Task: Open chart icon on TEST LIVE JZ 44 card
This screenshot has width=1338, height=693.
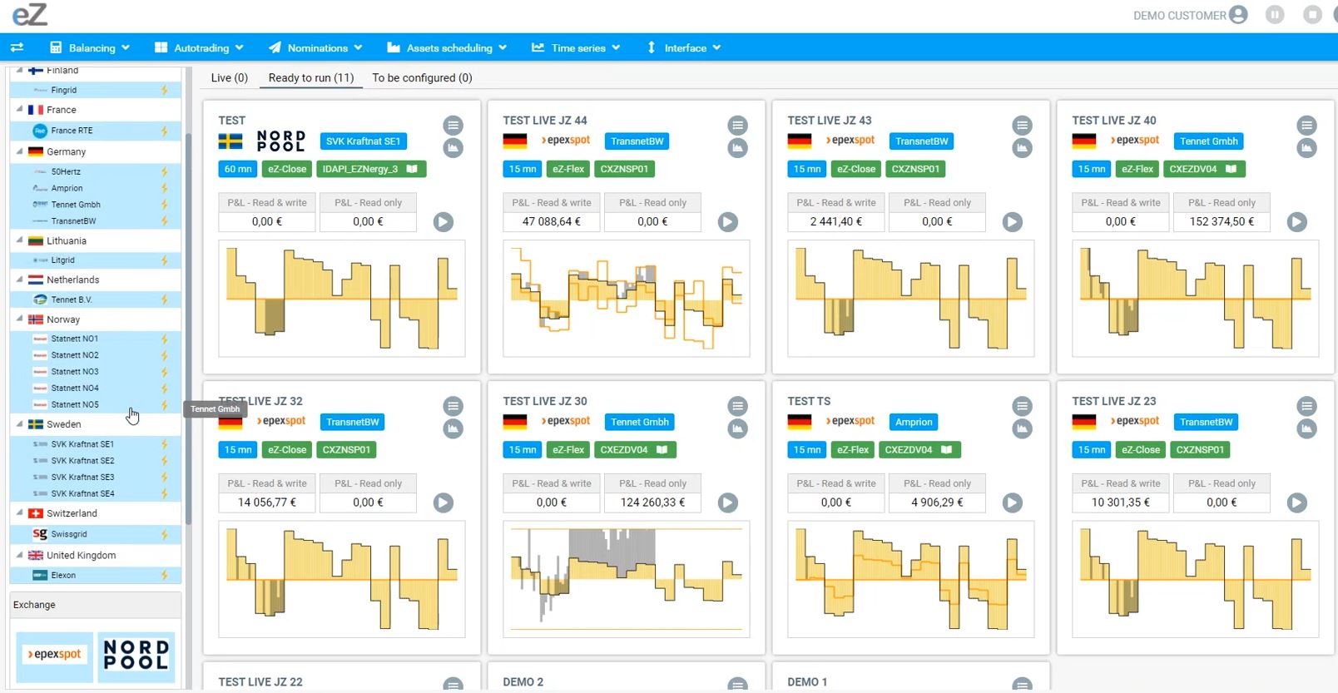Action: [737, 148]
